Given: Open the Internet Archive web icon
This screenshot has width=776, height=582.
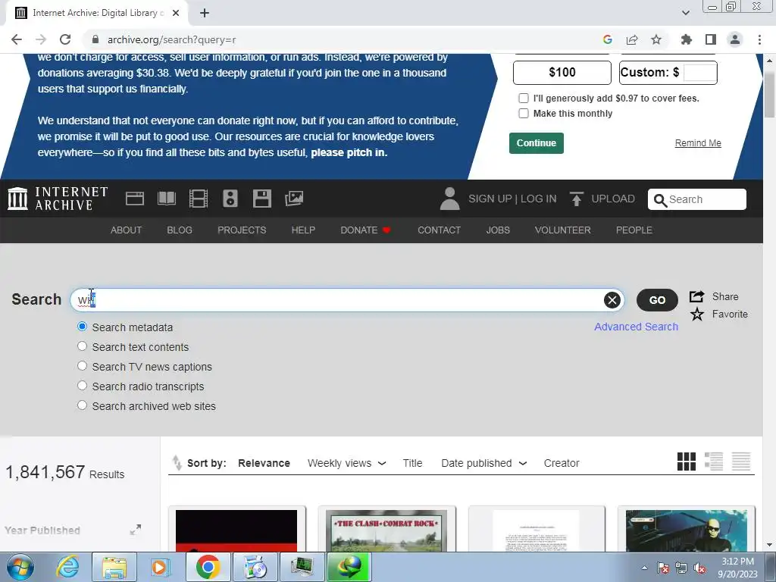Looking at the screenshot, I should (135, 199).
